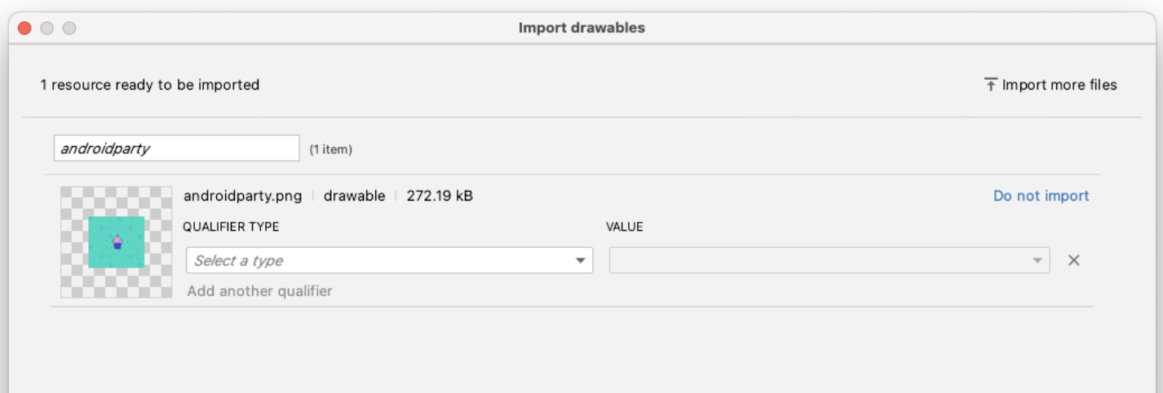Click the Do not import link
Viewport: 1163px width, 393px height.
[1041, 196]
